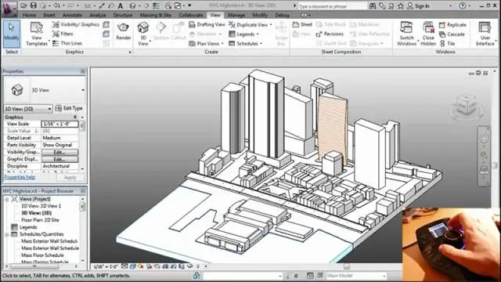
Task: Click Close Hidden windows
Action: [428, 34]
